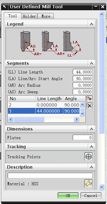
Task: Click the title bar arrow menu icon
Action: 4,7
